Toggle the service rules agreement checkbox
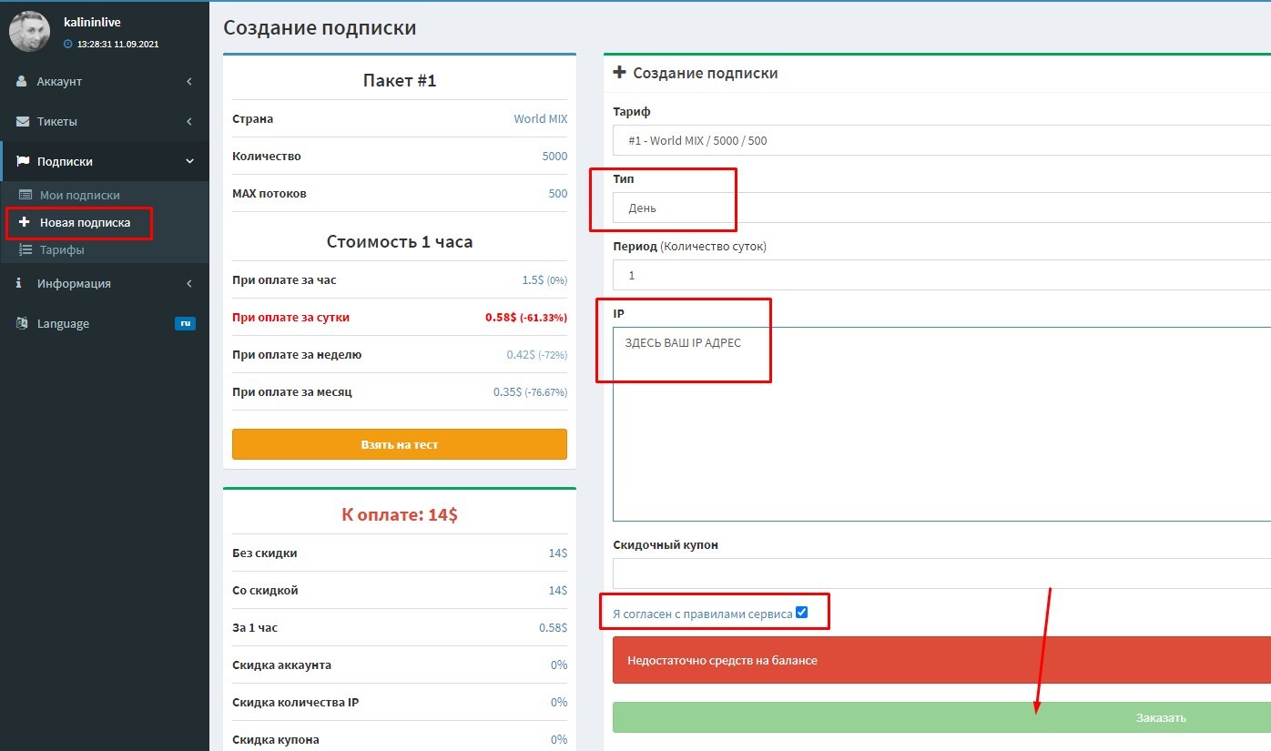The image size is (1271, 751). (x=801, y=613)
